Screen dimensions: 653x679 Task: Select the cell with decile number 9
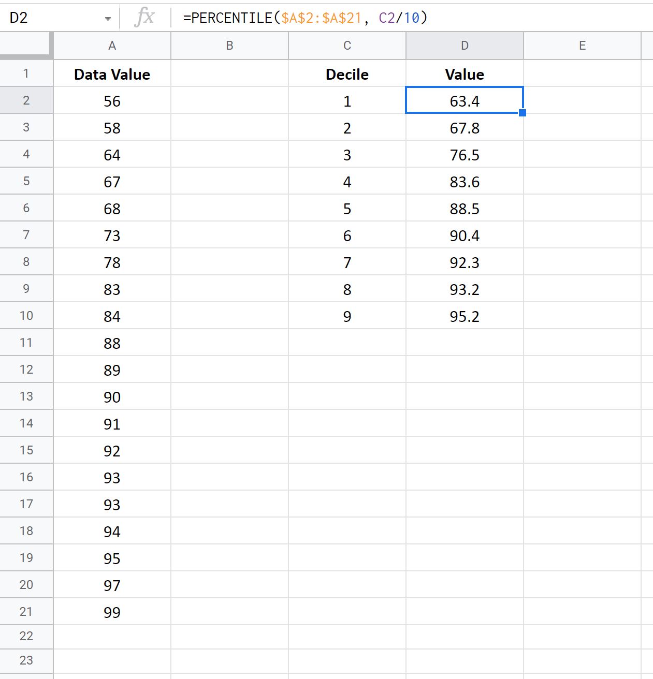pyautogui.click(x=346, y=315)
